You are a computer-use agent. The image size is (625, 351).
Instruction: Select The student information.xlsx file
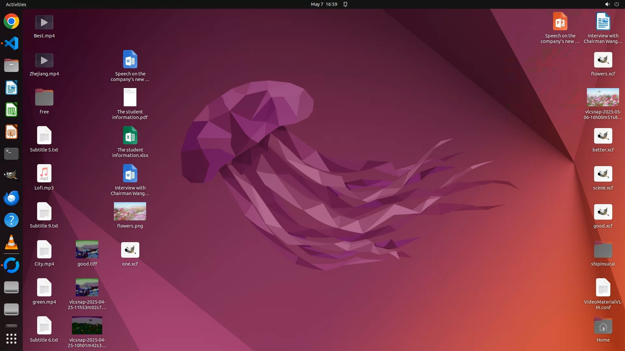[x=130, y=136]
